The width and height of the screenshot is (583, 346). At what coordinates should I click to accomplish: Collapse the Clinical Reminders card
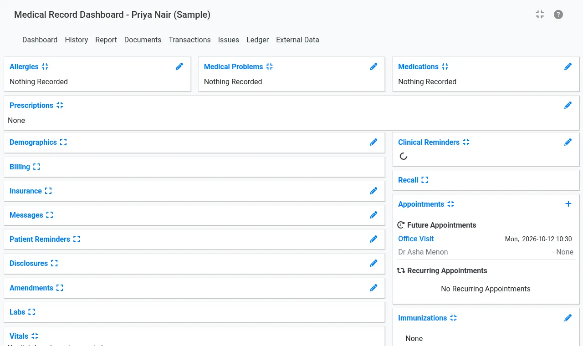(466, 142)
